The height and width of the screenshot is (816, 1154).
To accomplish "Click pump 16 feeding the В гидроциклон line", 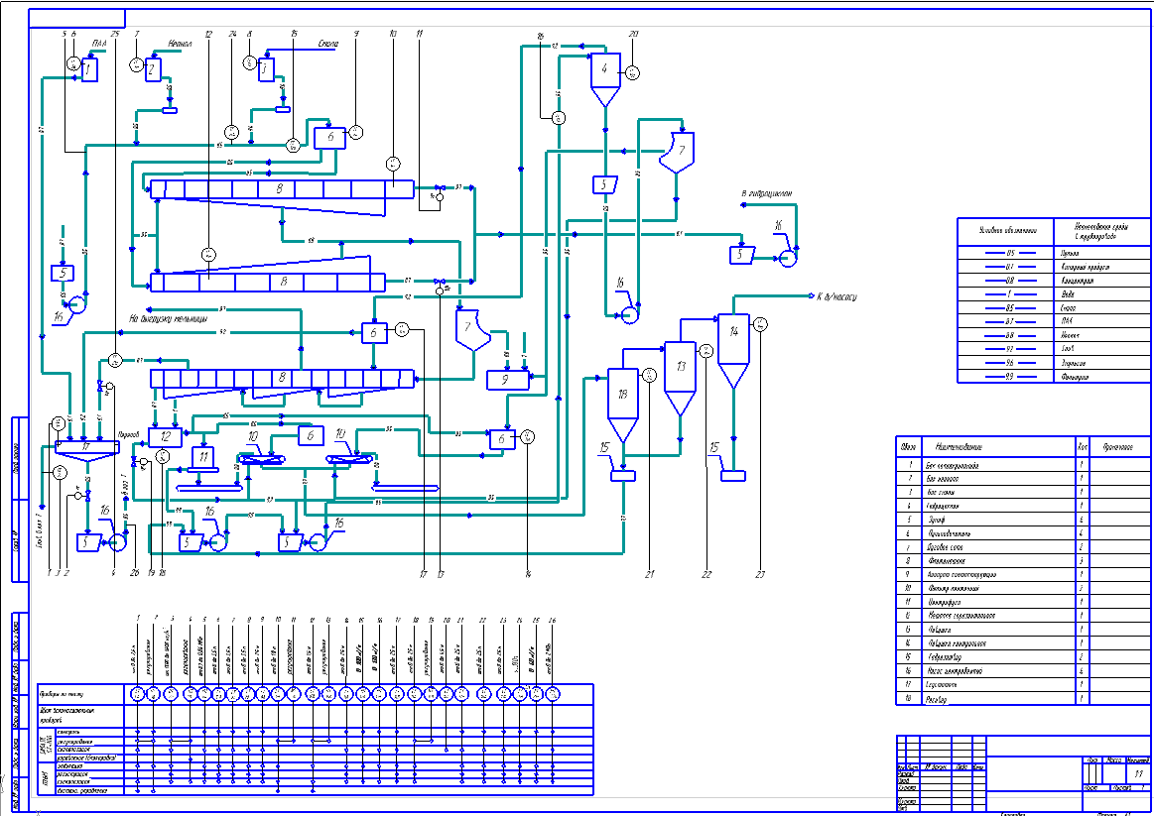I will coord(788,258).
